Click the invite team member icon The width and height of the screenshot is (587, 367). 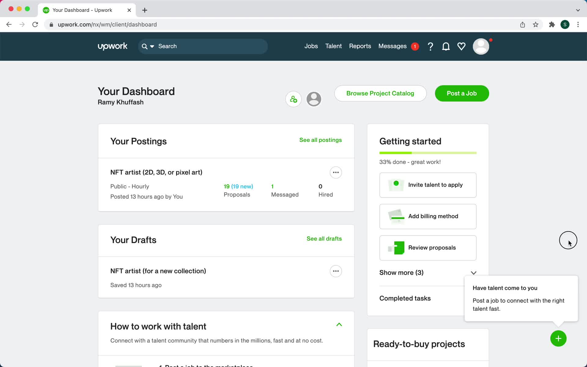pos(293,99)
